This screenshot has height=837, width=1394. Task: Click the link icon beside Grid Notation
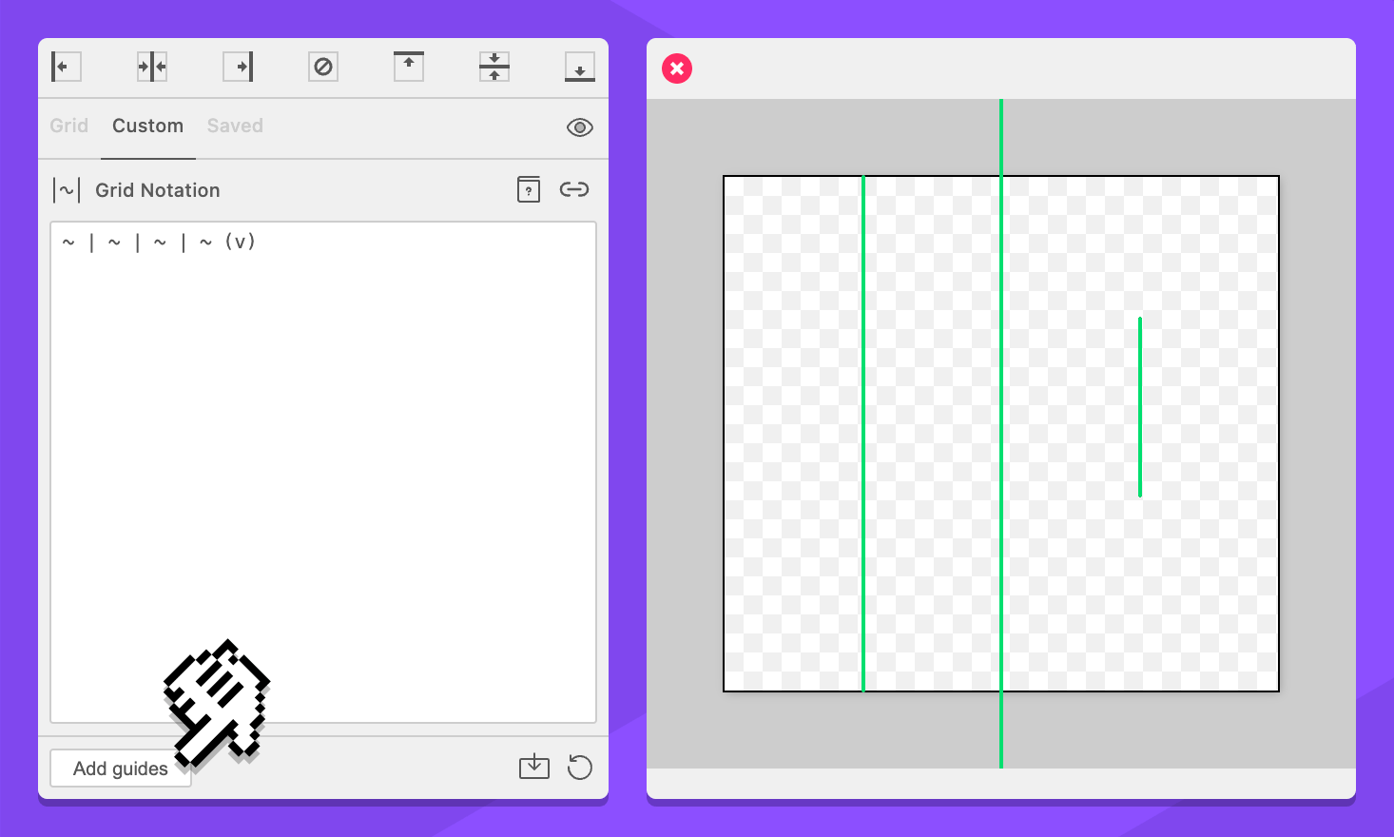[x=574, y=189]
